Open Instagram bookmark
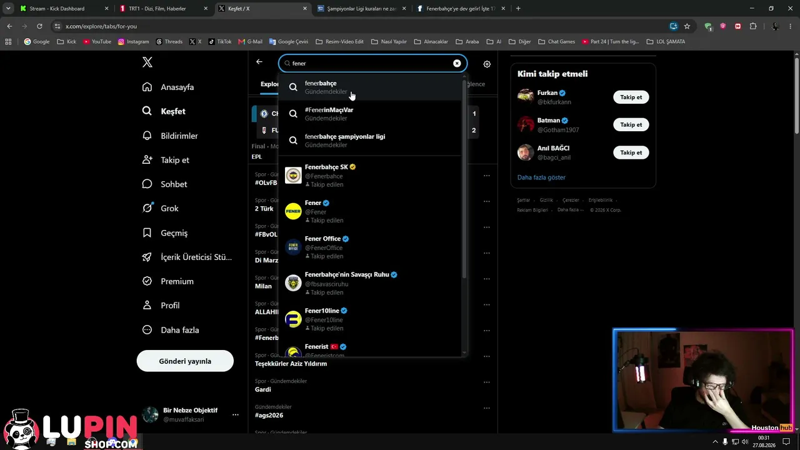The width and height of the screenshot is (800, 450). click(x=134, y=42)
